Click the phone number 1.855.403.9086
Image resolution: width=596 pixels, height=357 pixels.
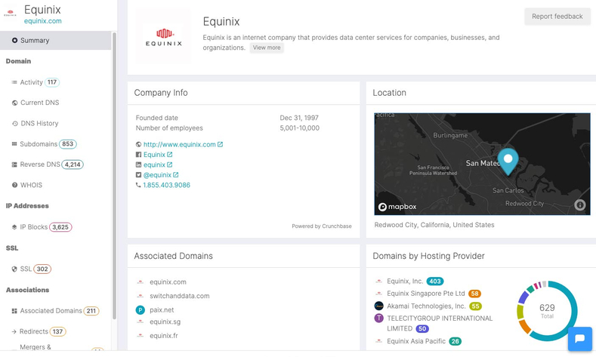166,186
